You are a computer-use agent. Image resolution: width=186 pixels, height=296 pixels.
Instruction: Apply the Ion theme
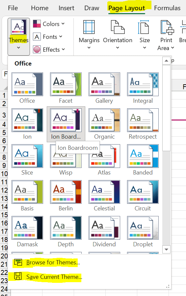(27, 124)
